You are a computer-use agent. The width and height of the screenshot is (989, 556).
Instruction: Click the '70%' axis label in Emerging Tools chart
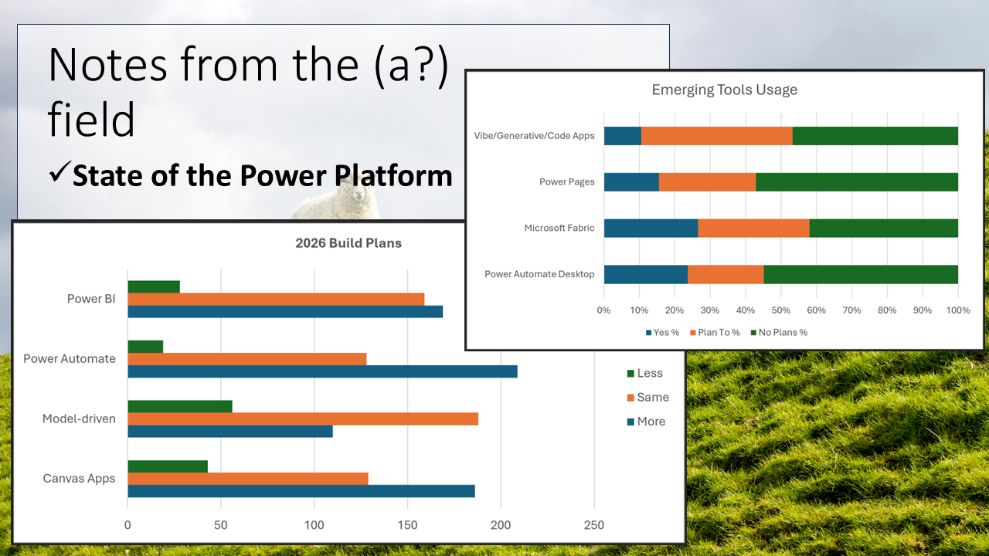point(852,310)
